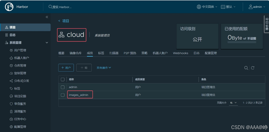Viewport: 269px width, 132px height.
Task: Click the 任务中心 dashboard icon
Action: [x=11, y=119]
